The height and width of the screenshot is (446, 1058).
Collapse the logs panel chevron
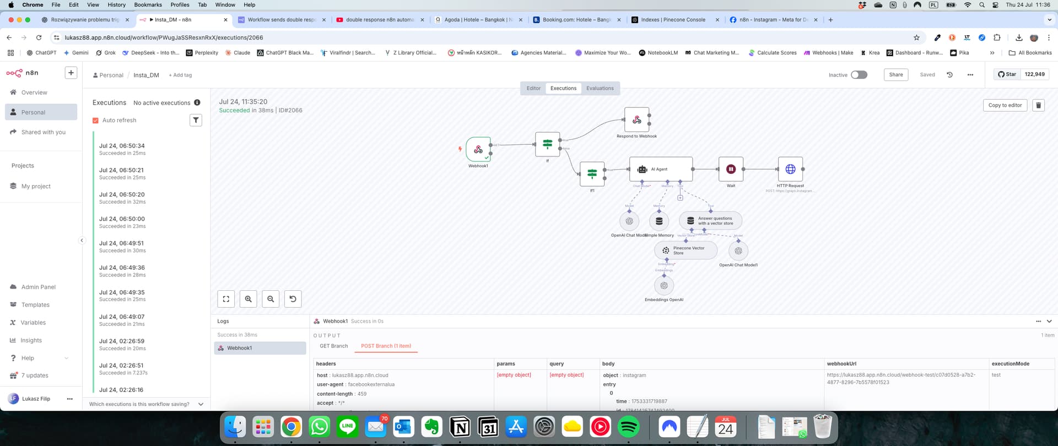click(x=1049, y=321)
